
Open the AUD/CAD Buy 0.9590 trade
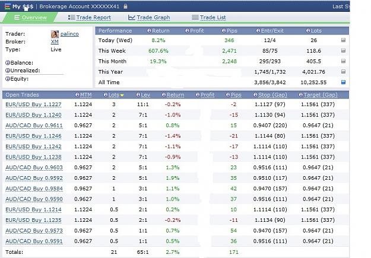tap(34, 199)
